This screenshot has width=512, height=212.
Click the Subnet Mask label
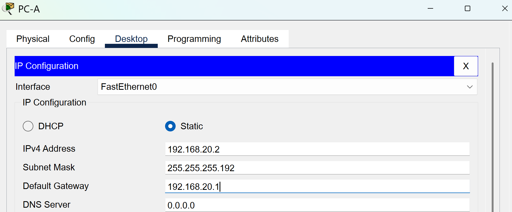tap(49, 167)
